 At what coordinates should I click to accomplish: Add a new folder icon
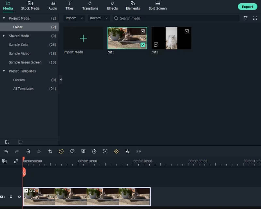coord(7,142)
